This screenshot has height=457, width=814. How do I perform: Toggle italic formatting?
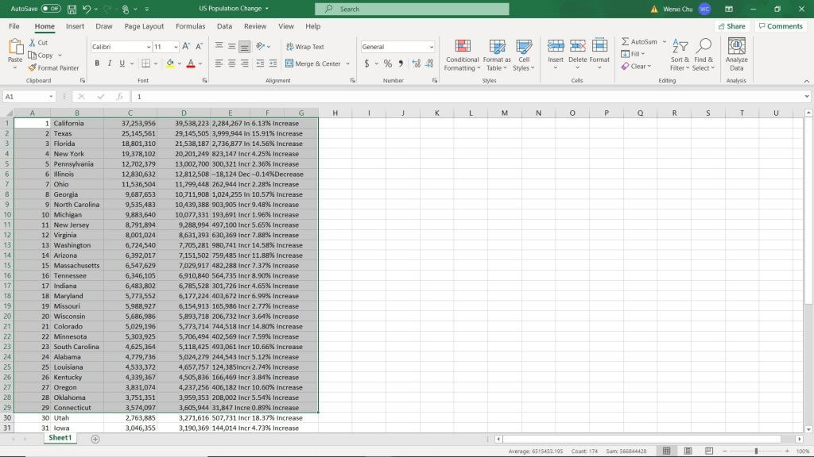click(x=109, y=63)
